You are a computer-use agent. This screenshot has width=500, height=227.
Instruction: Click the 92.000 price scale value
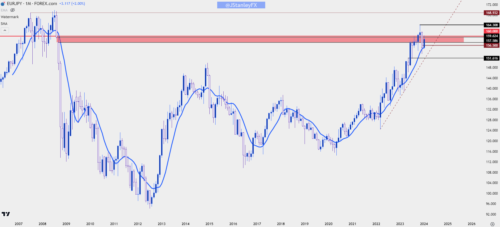pos(492,214)
